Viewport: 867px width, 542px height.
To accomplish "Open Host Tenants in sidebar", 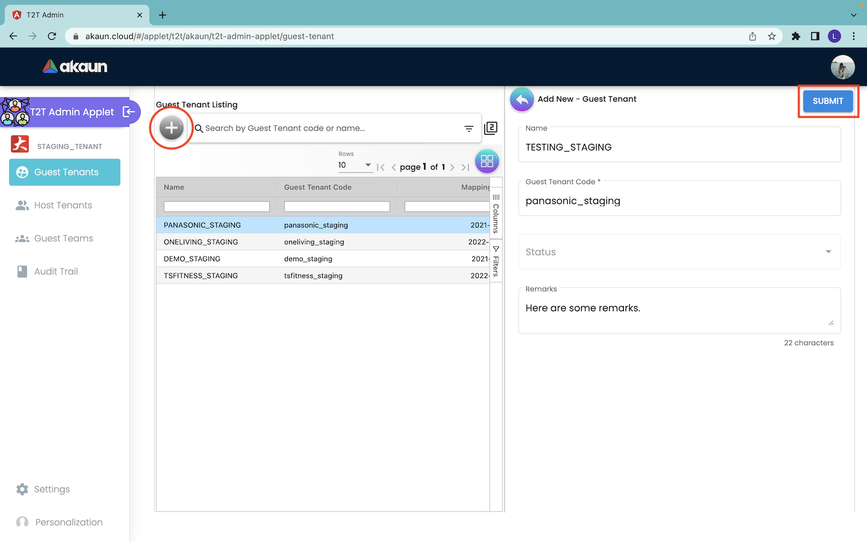I will [x=63, y=205].
